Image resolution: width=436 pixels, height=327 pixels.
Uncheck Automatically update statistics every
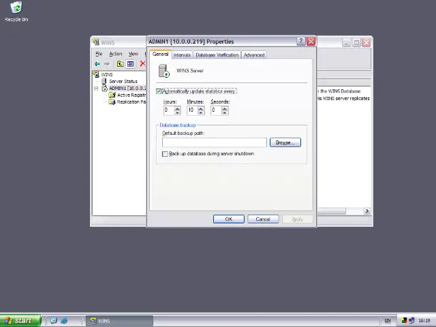pyautogui.click(x=159, y=91)
